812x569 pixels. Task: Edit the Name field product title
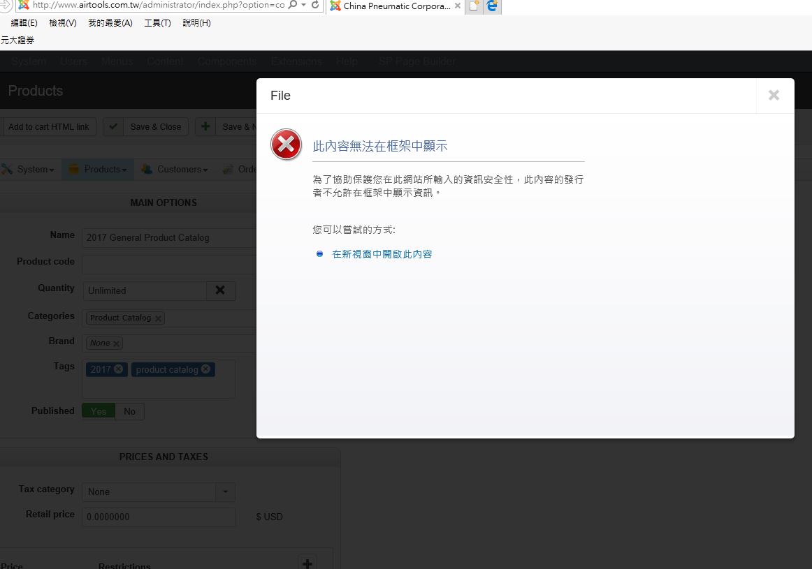click(x=169, y=237)
